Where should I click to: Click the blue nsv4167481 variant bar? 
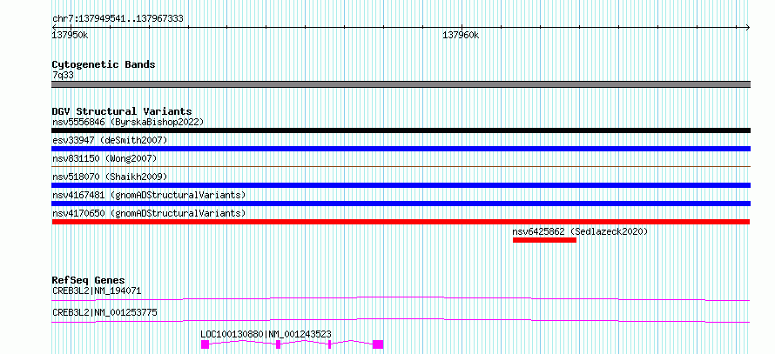click(401, 204)
